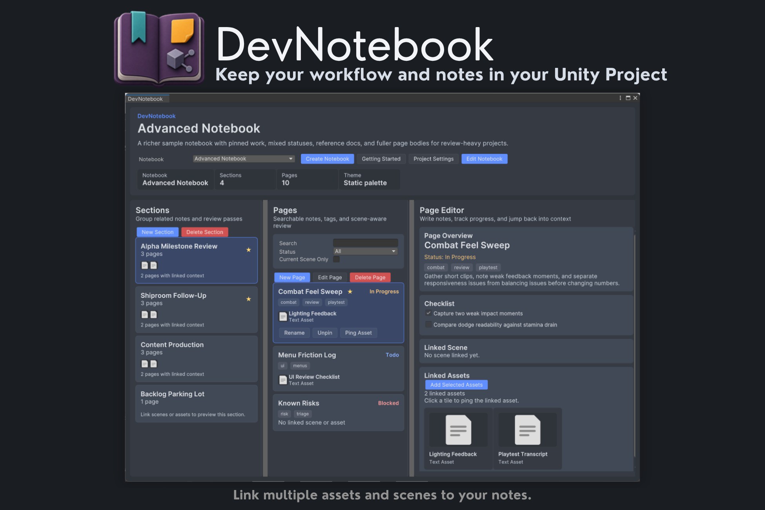
Task: Check Compare dodge readability against stamina drain
Action: pyautogui.click(x=428, y=324)
